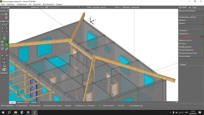Click the Добавить button
Viewport: 204px width, 115px height.
pos(191,20)
